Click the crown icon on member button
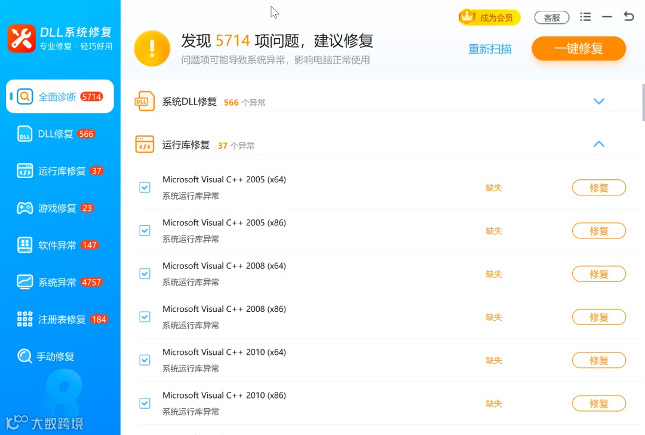 pos(467,17)
